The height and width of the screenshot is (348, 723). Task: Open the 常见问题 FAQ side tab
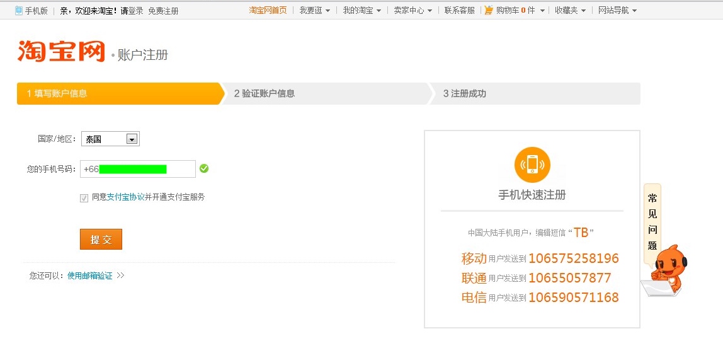coord(652,223)
